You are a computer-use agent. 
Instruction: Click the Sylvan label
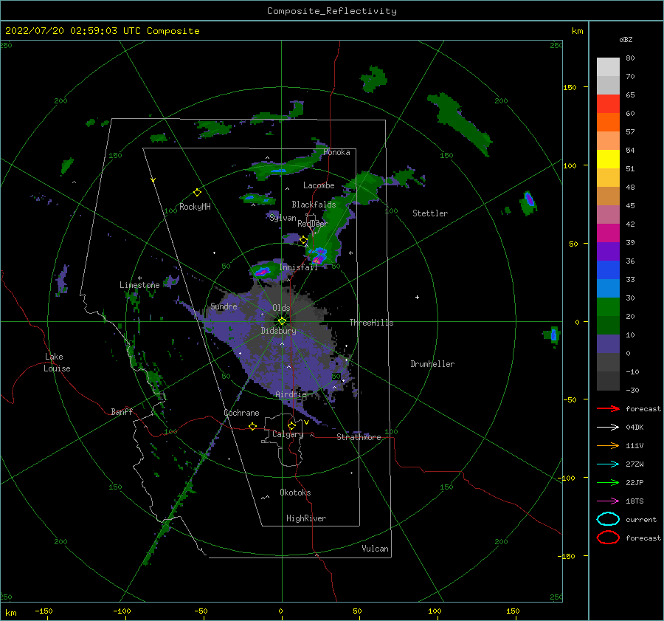[x=283, y=218]
